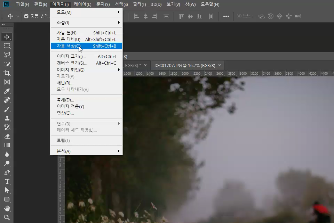
Task: Select the Hand tool
Action: [7, 208]
